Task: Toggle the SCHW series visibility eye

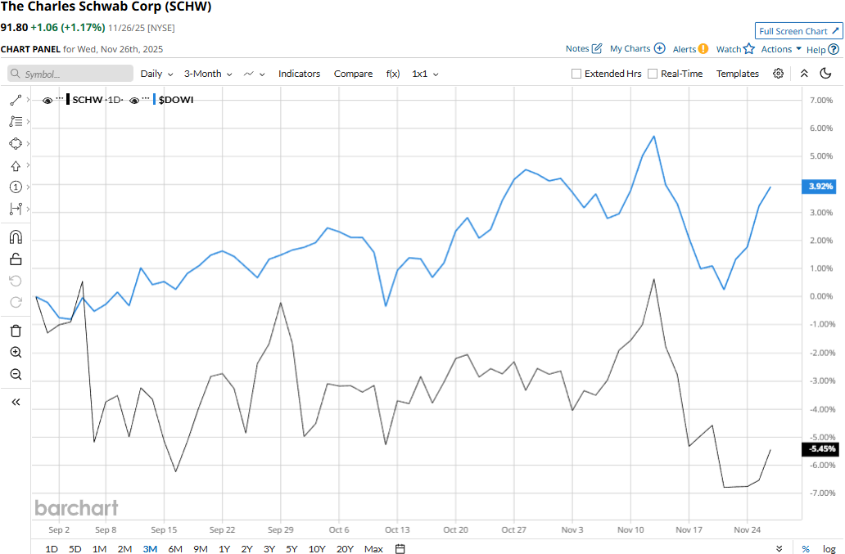Action: pyautogui.click(x=47, y=100)
